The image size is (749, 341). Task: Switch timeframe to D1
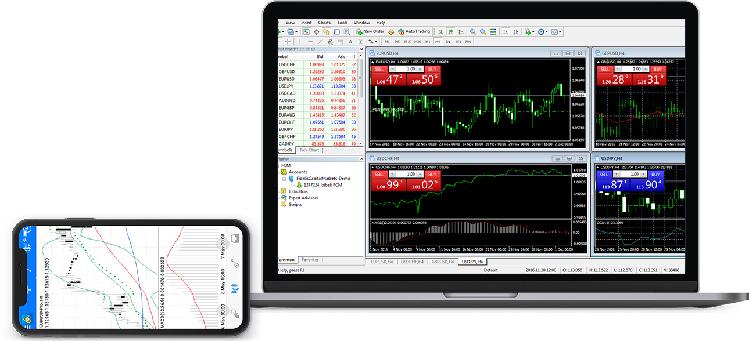pyautogui.click(x=448, y=42)
